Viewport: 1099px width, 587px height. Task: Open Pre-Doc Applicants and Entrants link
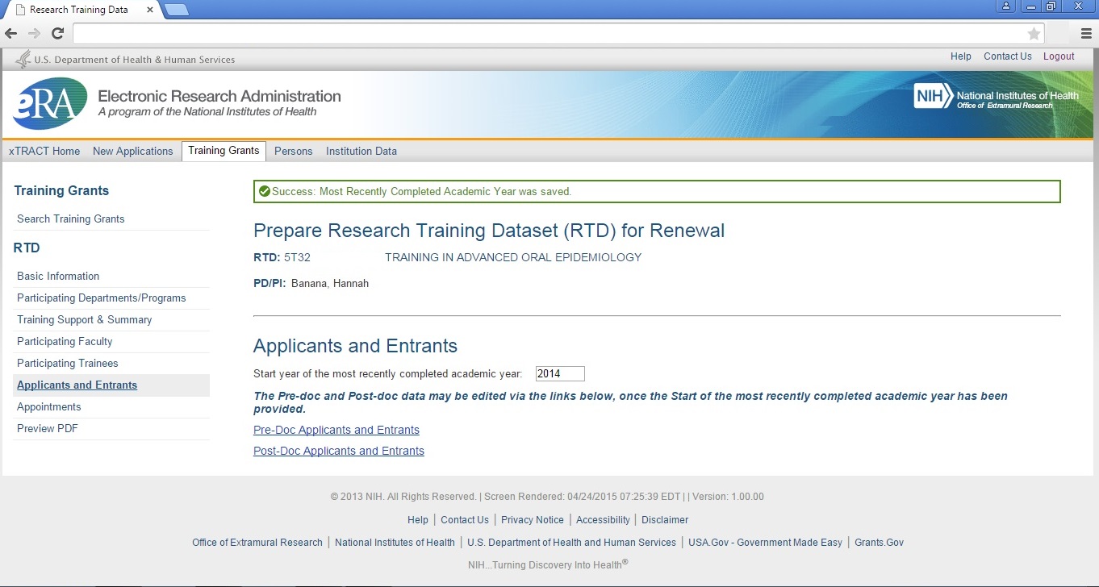coord(336,430)
